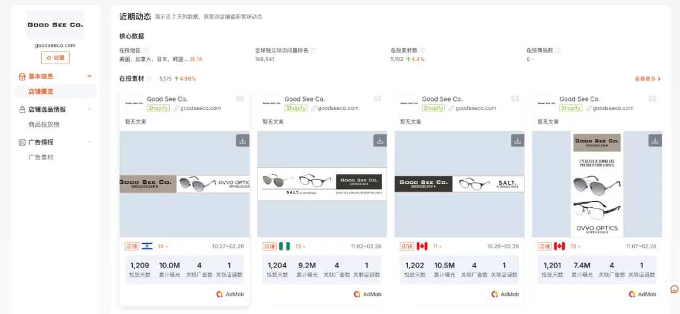
Task: Click the 168,941 ranking value
Action: click(264, 59)
